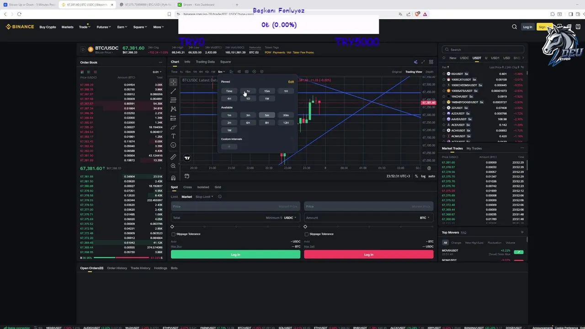Star the 0G/USDT pair

point(444,74)
